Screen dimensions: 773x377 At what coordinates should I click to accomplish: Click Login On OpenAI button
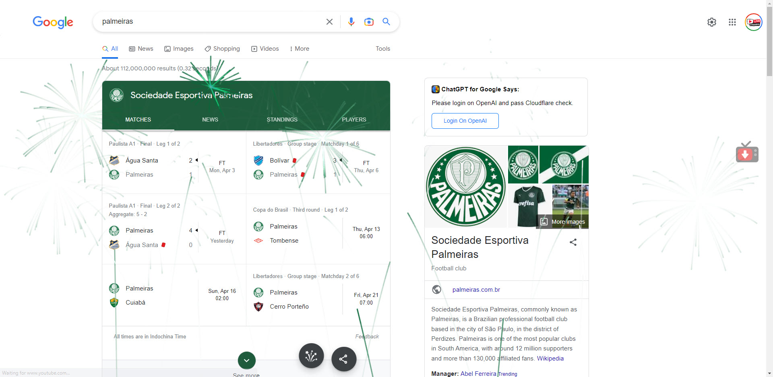coord(465,121)
